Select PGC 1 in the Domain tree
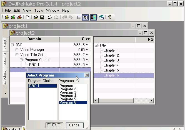The height and width of the screenshot is (130, 185). pos(34,65)
